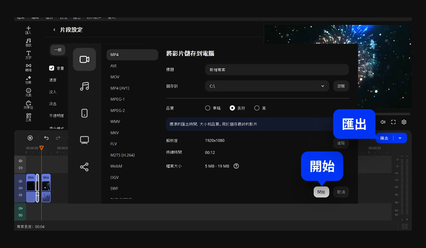Undo the last action
426x248 pixels.
coord(46,138)
